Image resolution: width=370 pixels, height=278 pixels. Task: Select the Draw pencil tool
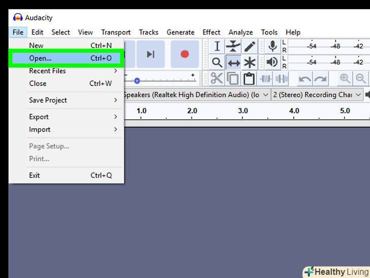[x=250, y=46]
